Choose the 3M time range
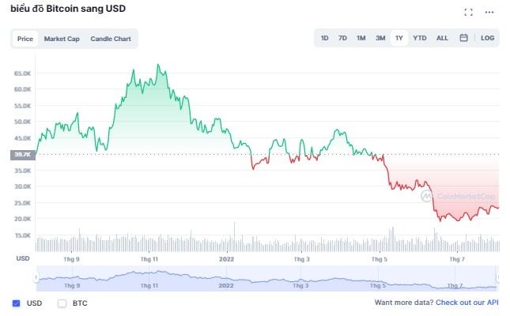The width and height of the screenshot is (510, 316). click(380, 38)
